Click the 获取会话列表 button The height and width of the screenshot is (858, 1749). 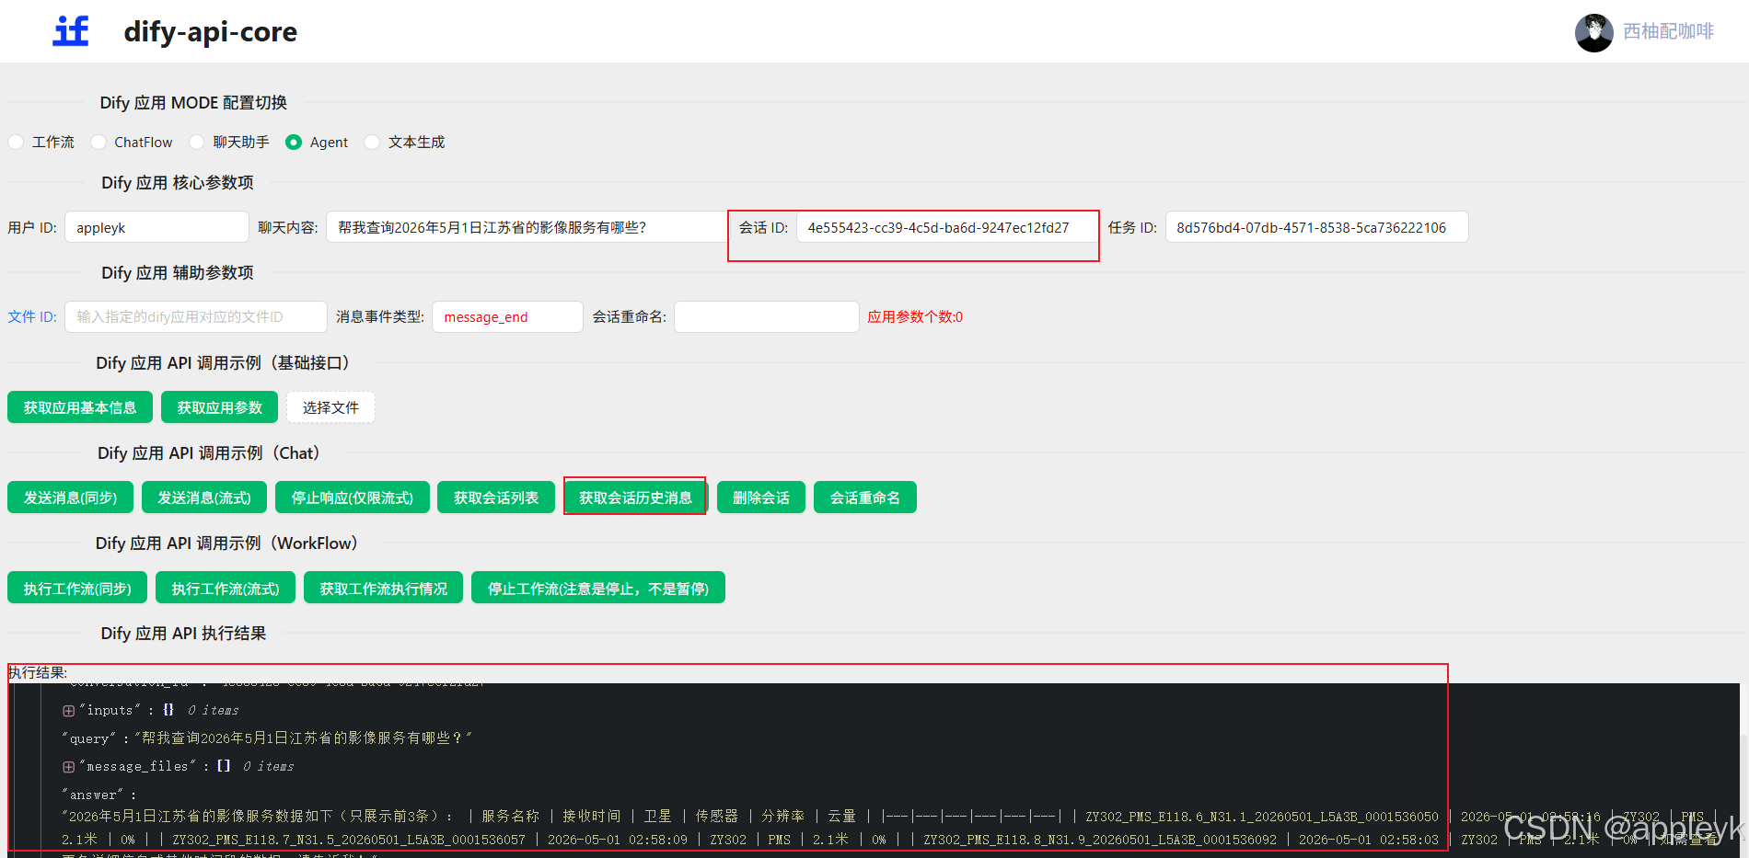pos(496,498)
